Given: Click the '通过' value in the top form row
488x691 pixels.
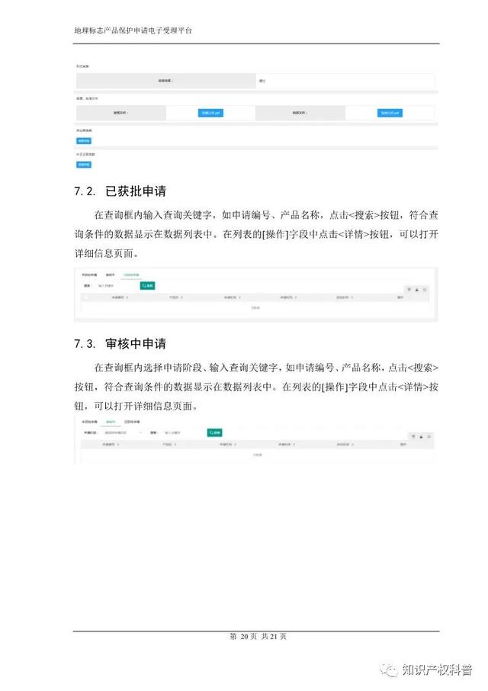Looking at the screenshot, I should (262, 81).
